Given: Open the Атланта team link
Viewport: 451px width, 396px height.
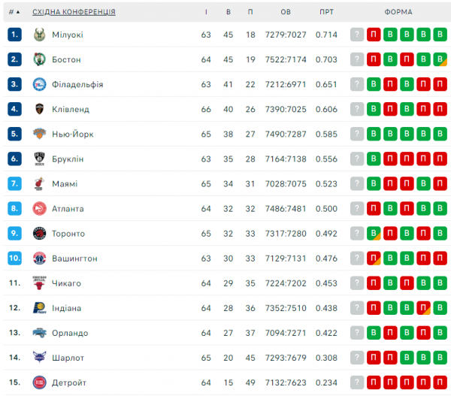Looking at the screenshot, I should (x=68, y=208).
